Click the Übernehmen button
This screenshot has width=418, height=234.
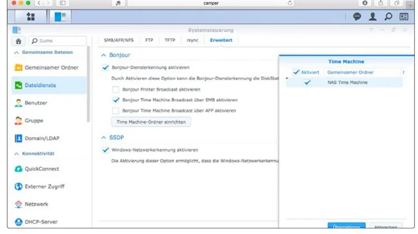[347, 226]
